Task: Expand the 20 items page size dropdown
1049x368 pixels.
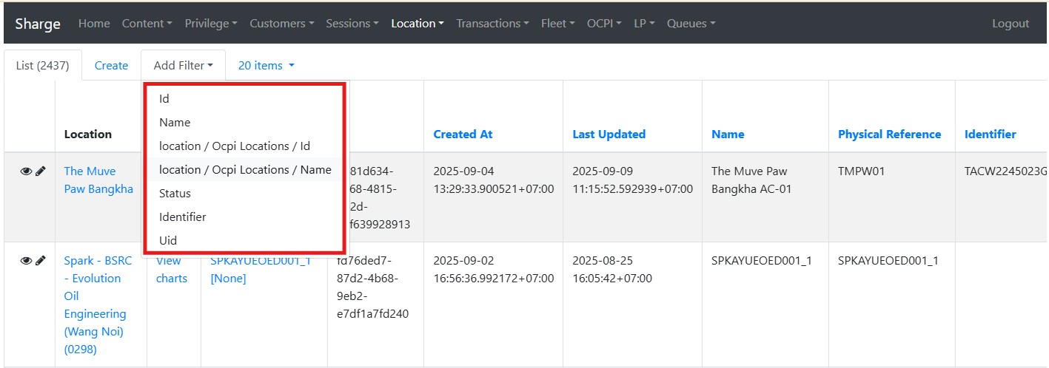Action: click(266, 66)
